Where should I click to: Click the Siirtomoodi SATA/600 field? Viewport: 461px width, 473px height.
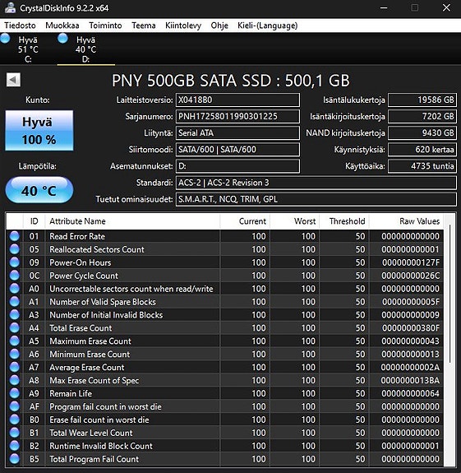pos(237,150)
